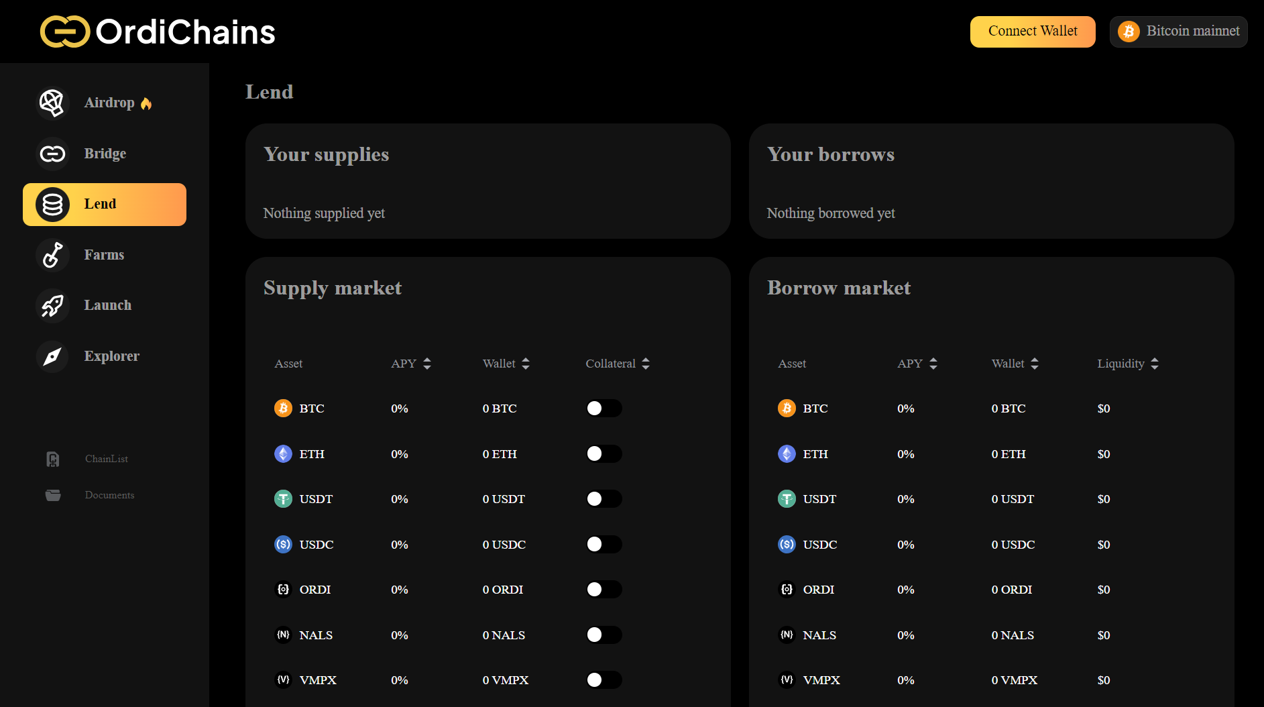
Task: Click the BTC coin icon in Borrow market
Action: pos(787,408)
